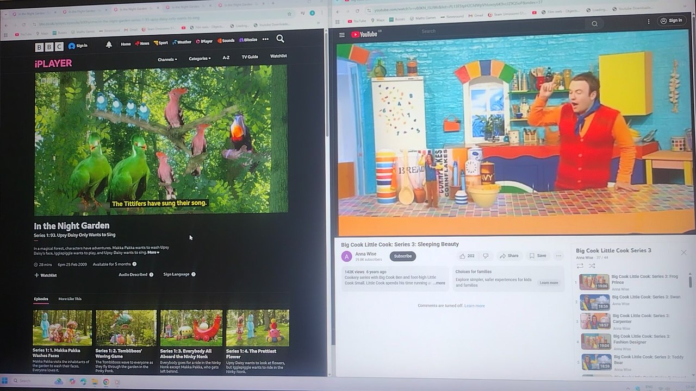Open YouTube guide hamburger menu
Viewport: 696px width, 391px height.
[342, 35]
